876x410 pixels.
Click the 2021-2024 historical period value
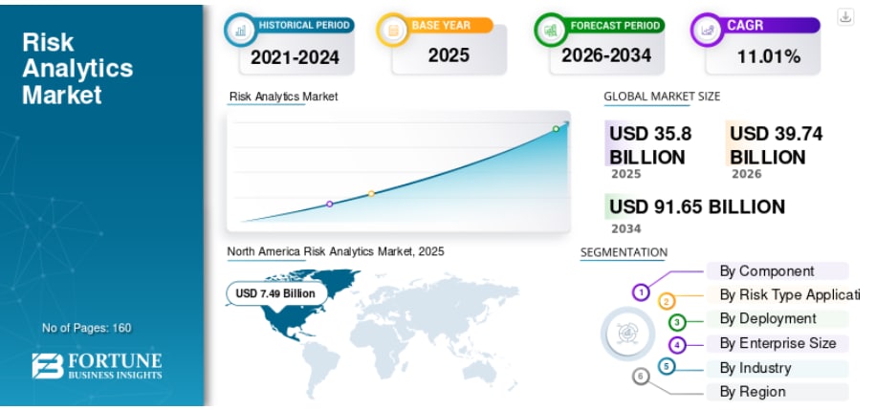tap(295, 57)
